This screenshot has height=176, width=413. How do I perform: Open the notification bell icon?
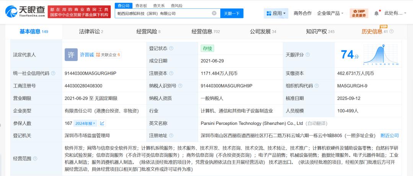pos(376,13)
